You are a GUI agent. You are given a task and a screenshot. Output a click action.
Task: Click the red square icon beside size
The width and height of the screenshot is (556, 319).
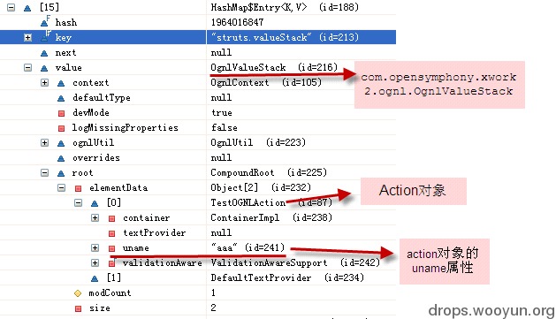pos(79,308)
